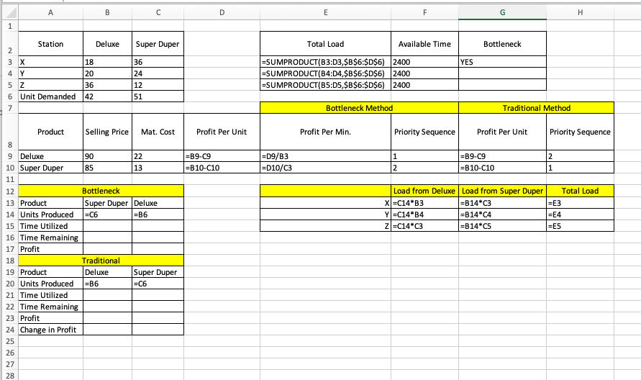Screen dimensions: 641x380
Task: Click selling price 85 for Super Duper
Action: pos(107,167)
